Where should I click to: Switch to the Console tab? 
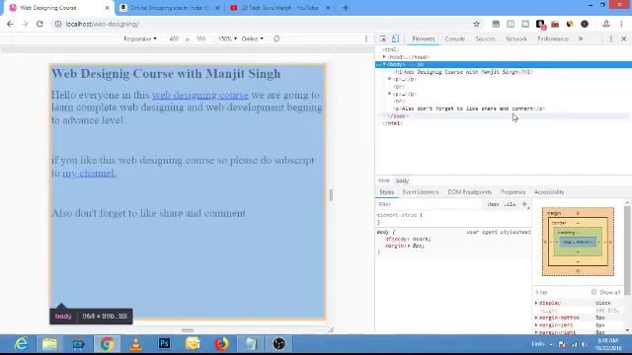click(x=454, y=38)
